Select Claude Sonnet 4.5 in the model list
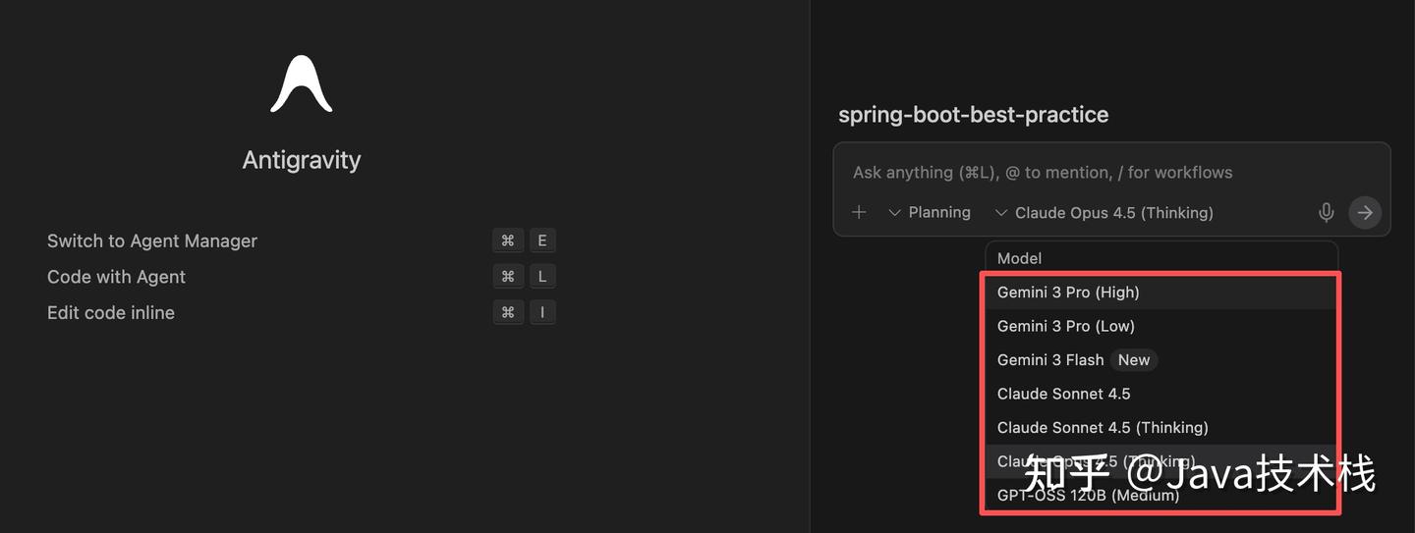 pyautogui.click(x=1063, y=394)
